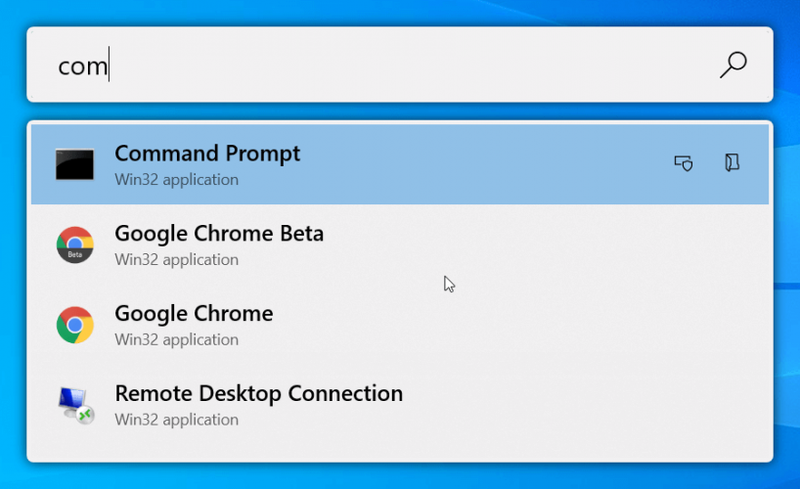The width and height of the screenshot is (800, 489).
Task: Click the Remote Desktop Connection computer icon
Action: [75, 405]
